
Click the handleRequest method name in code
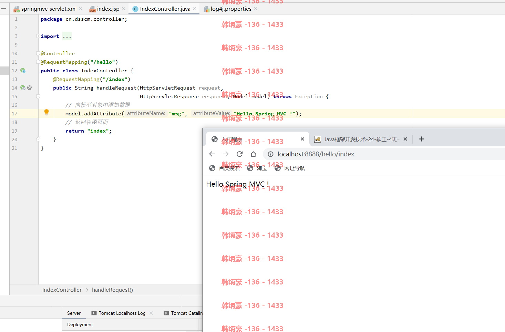pyautogui.click(x=116, y=88)
